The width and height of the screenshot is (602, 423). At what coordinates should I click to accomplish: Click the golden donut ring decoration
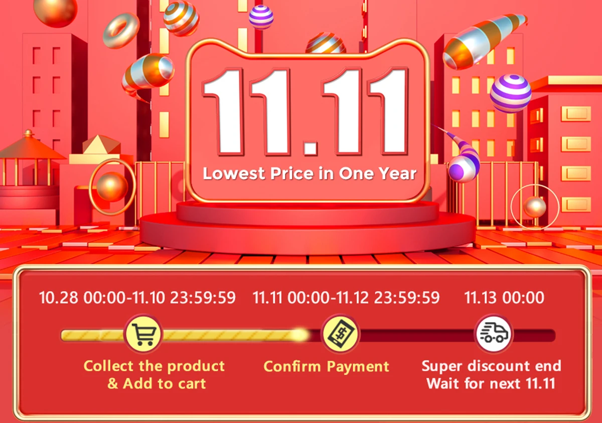120,31
